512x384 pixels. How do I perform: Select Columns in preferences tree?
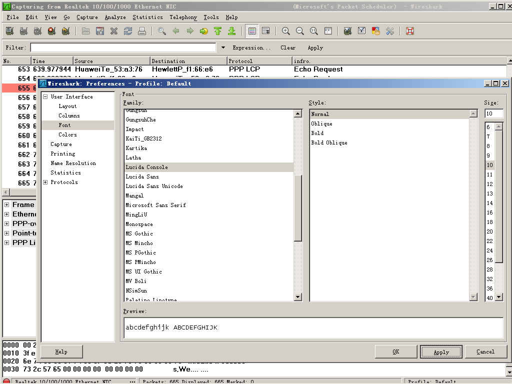click(69, 115)
